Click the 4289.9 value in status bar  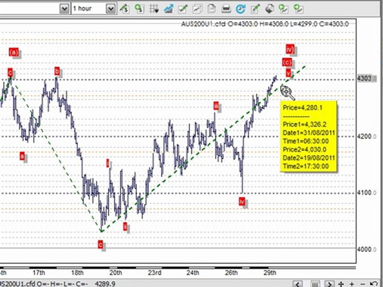tap(105, 284)
